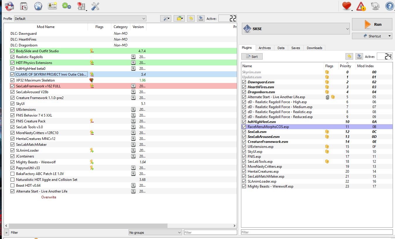Select the hdtHighHeel.esm plugin row
The height and width of the screenshot is (239, 395).
[x=317, y=122]
